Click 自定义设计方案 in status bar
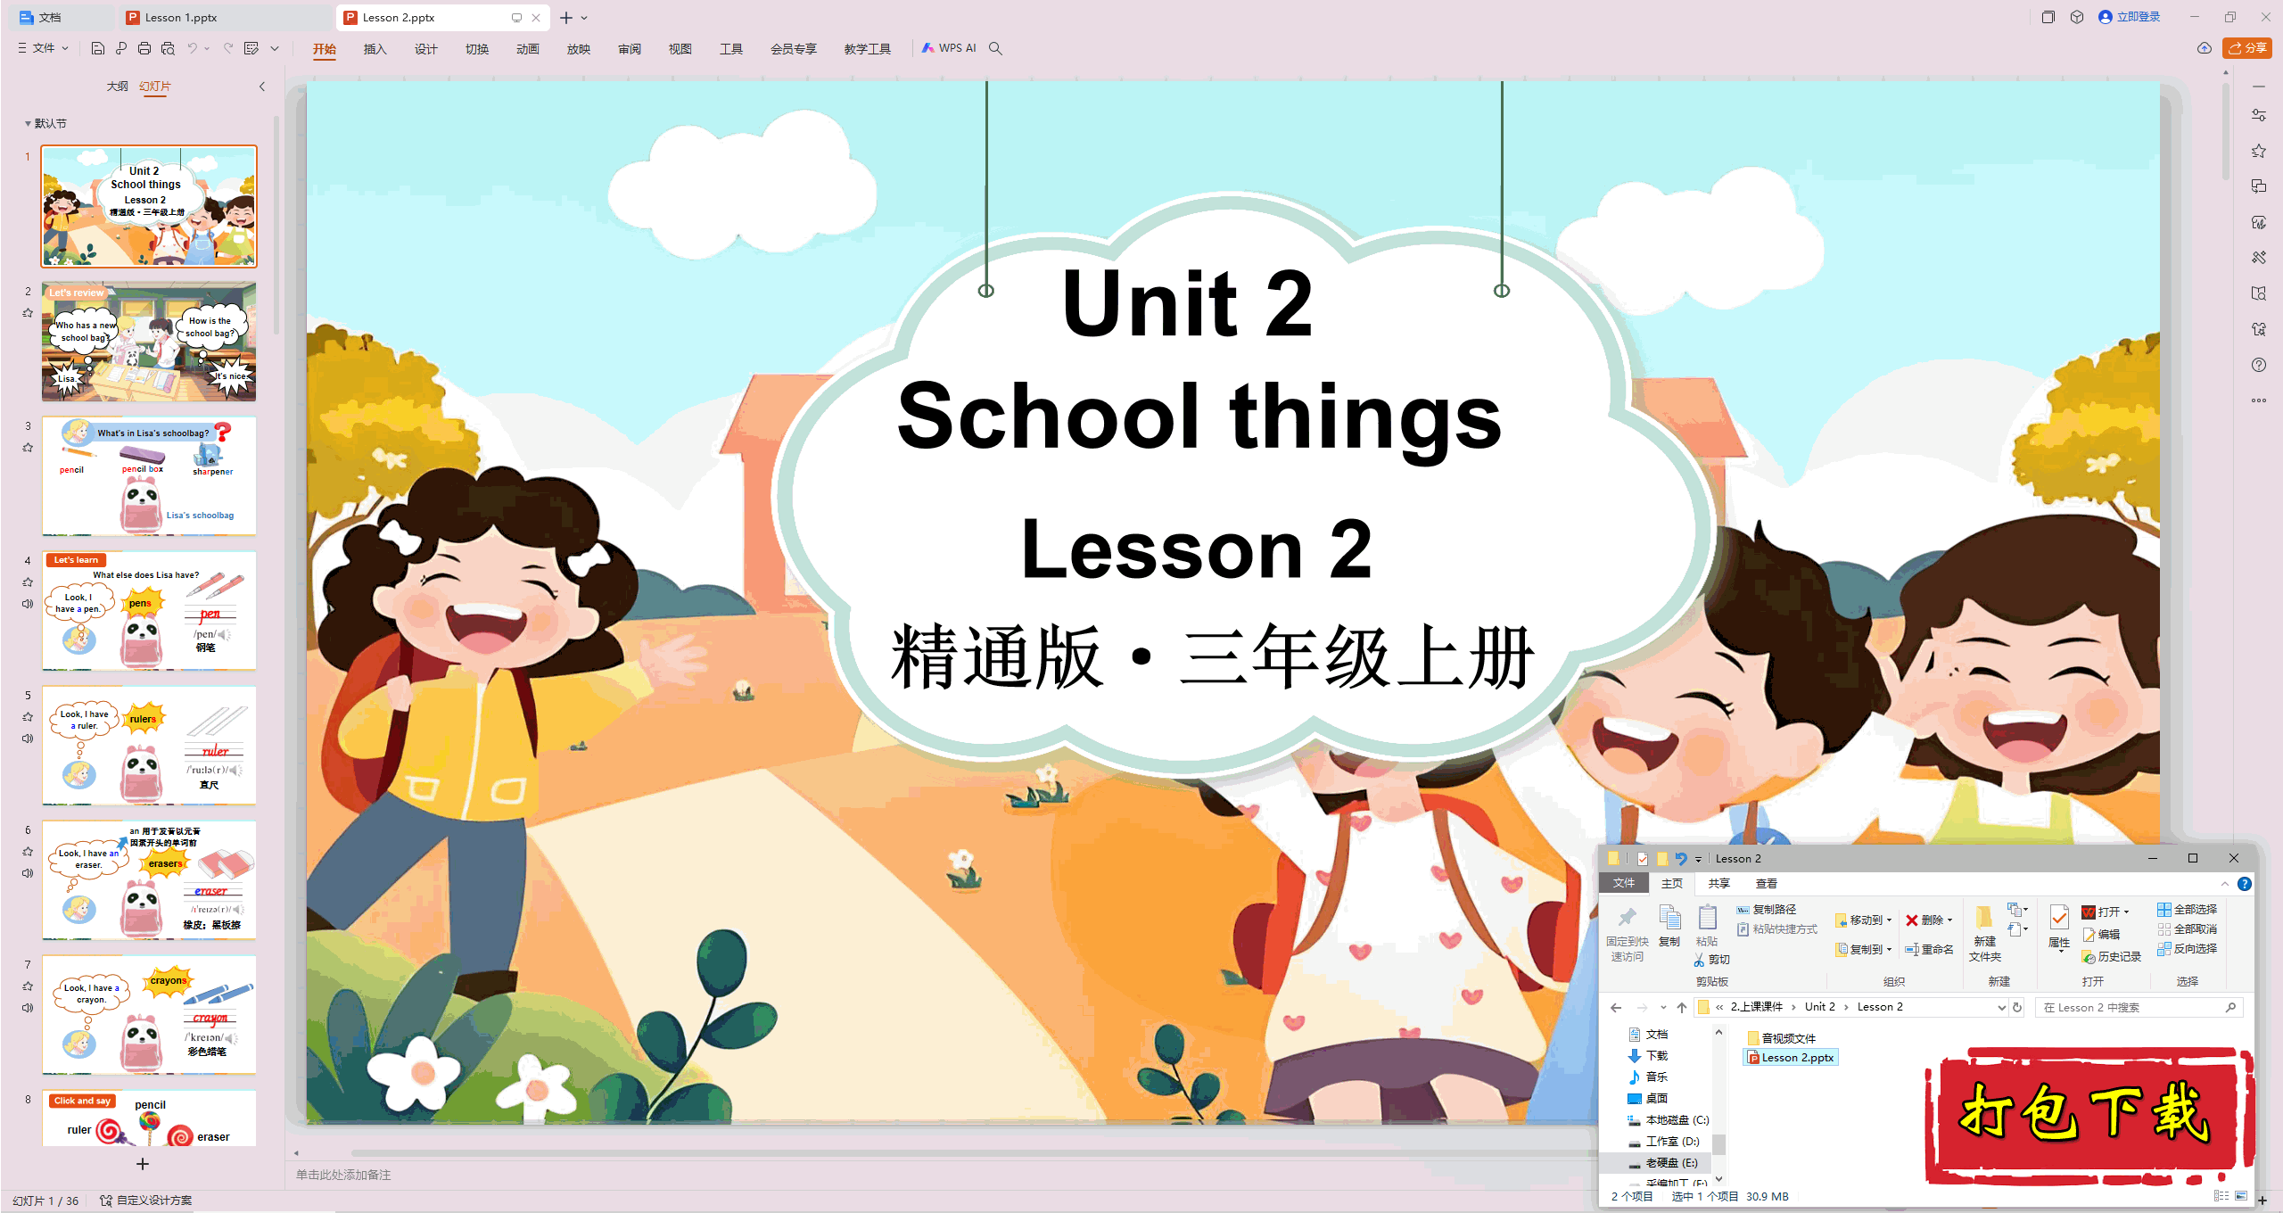 click(x=146, y=1201)
